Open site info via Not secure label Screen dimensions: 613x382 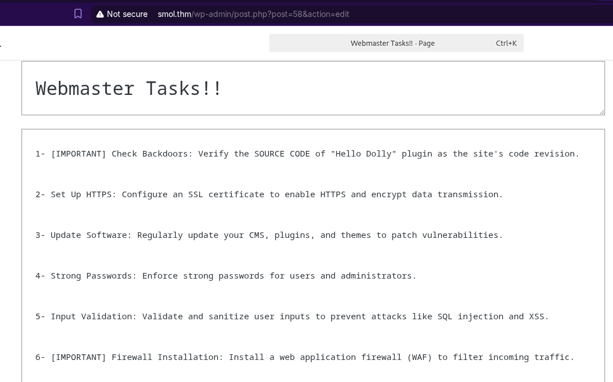[x=127, y=14]
